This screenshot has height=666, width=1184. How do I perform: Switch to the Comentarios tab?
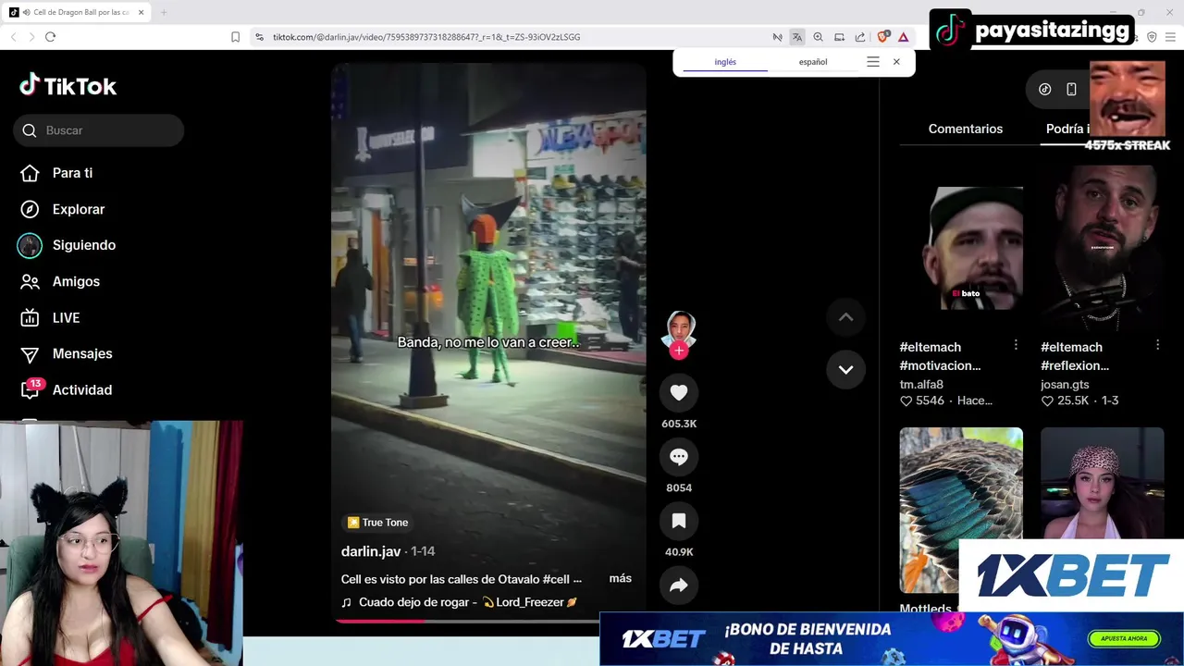point(966,129)
